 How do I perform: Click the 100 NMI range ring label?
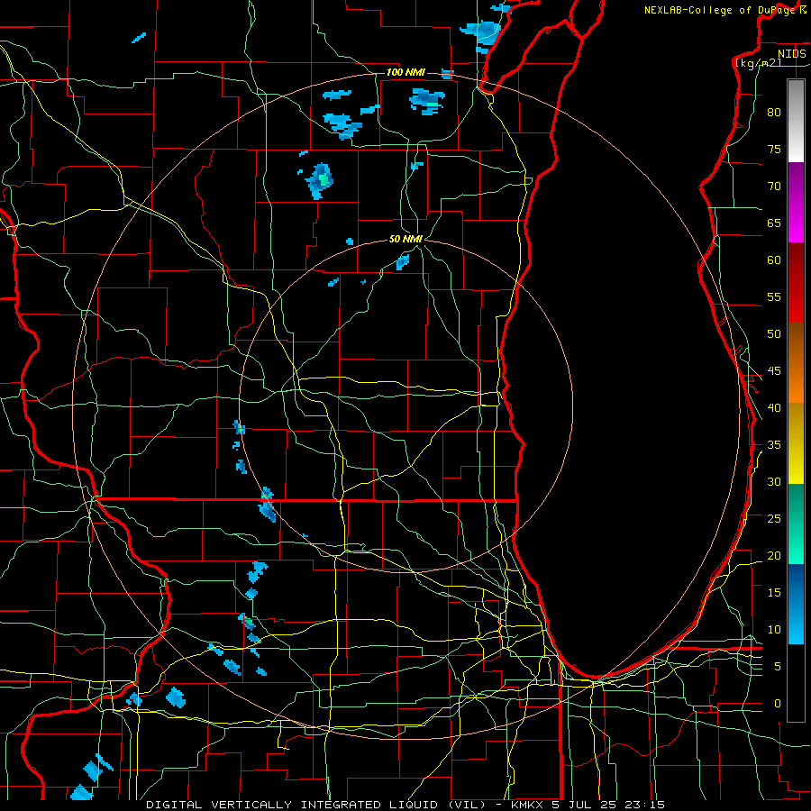point(405,72)
